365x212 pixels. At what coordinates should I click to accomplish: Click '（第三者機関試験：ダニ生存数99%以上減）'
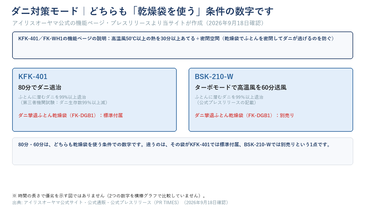[63, 102]
